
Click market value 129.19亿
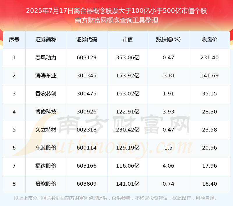click(x=128, y=148)
